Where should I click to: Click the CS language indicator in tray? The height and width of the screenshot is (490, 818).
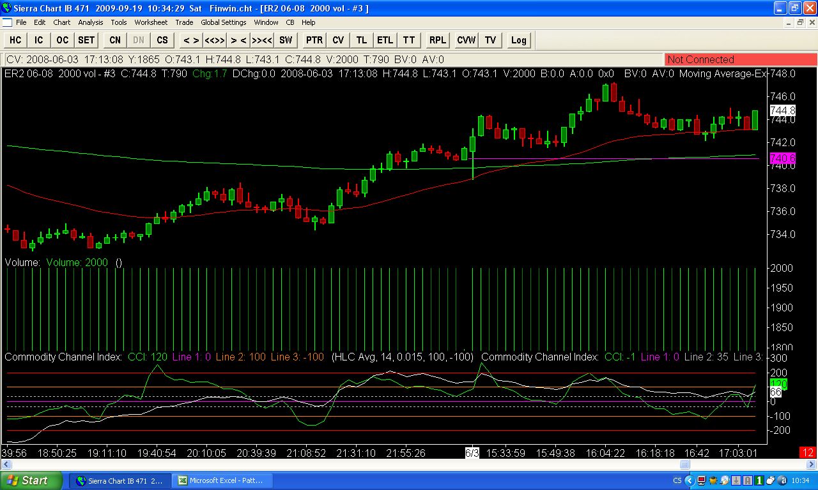tap(677, 480)
